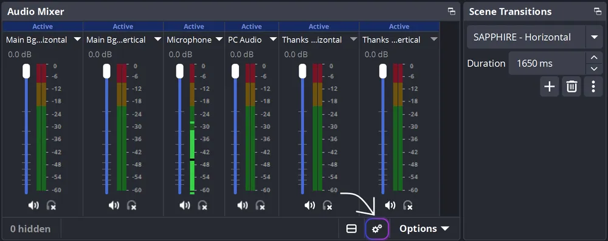The height and width of the screenshot is (241, 608).
Task: Decrease transition duration with down arrow
Action: [594, 69]
